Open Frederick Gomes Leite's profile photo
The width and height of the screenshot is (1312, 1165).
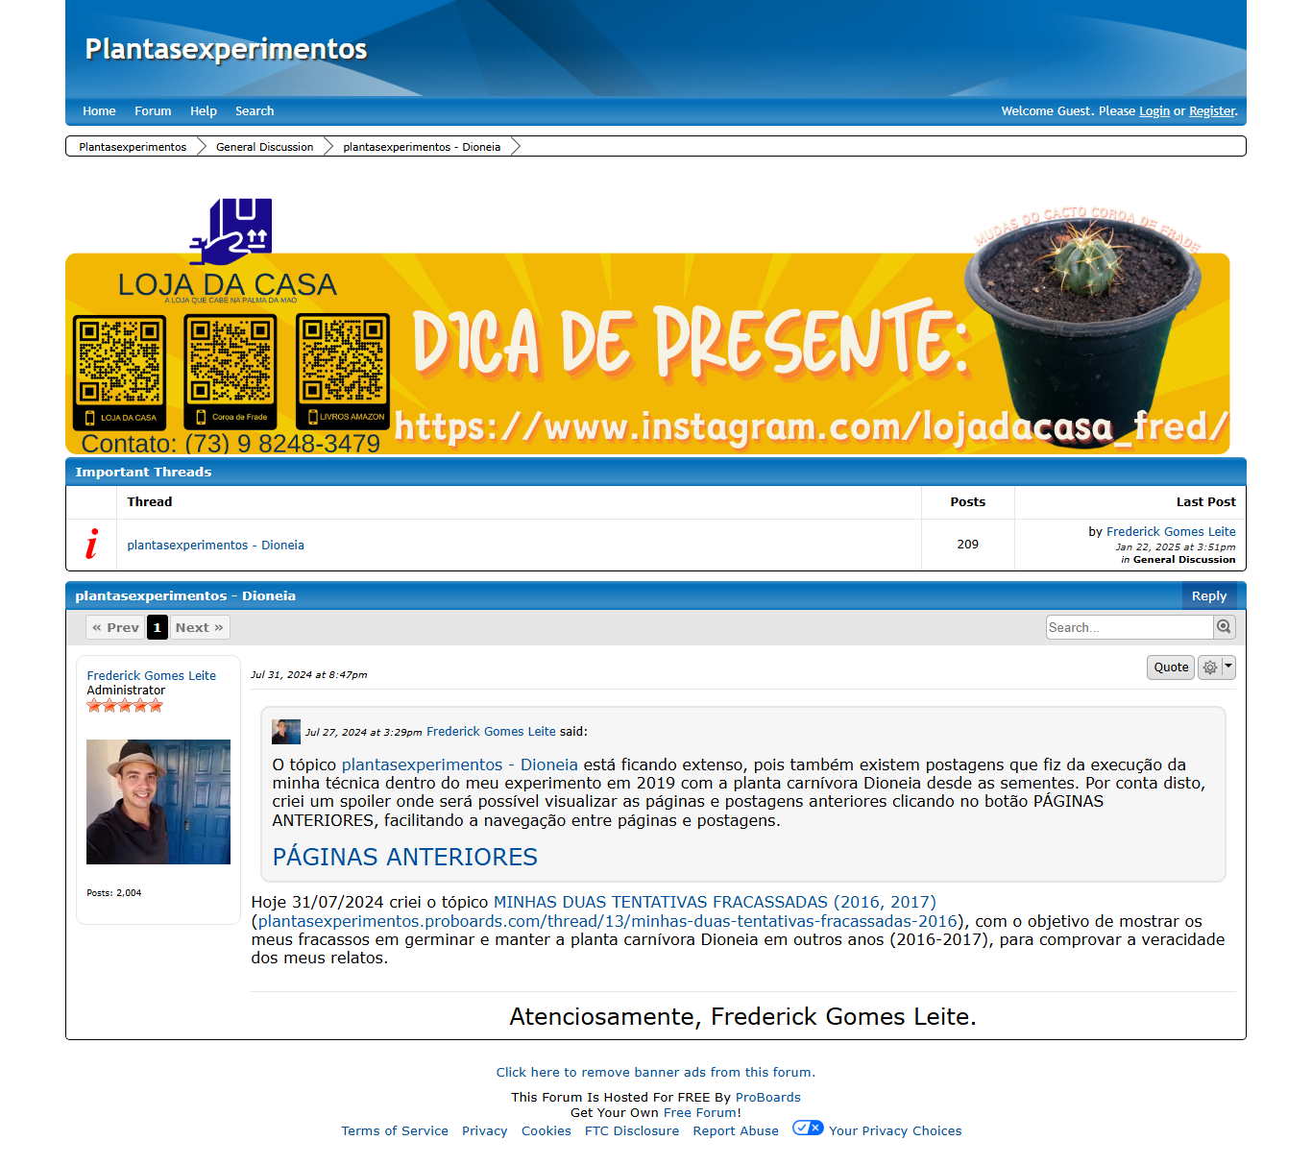[x=158, y=802]
